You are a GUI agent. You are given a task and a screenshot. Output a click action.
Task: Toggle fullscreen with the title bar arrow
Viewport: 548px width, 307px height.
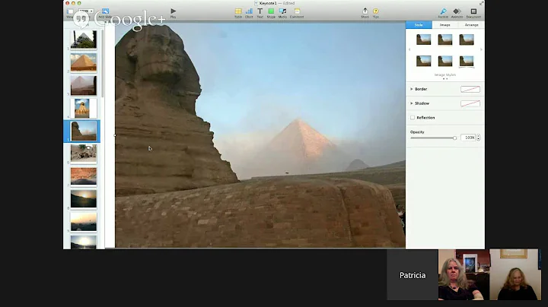[x=481, y=3]
